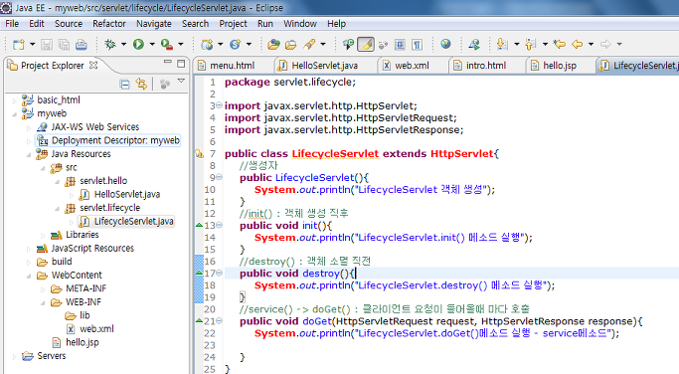Open the New Servlet dropdown arrow
The image size is (679, 374).
click(x=249, y=44)
